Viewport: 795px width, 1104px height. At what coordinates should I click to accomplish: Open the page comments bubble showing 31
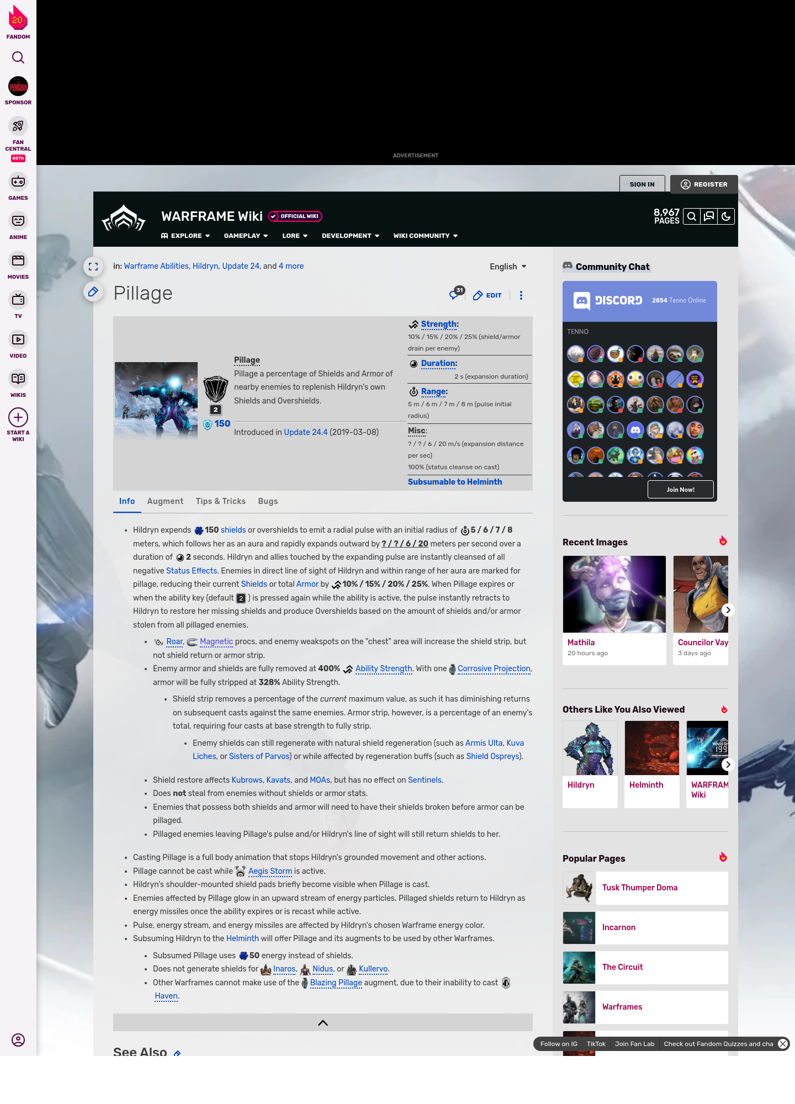pyautogui.click(x=457, y=293)
